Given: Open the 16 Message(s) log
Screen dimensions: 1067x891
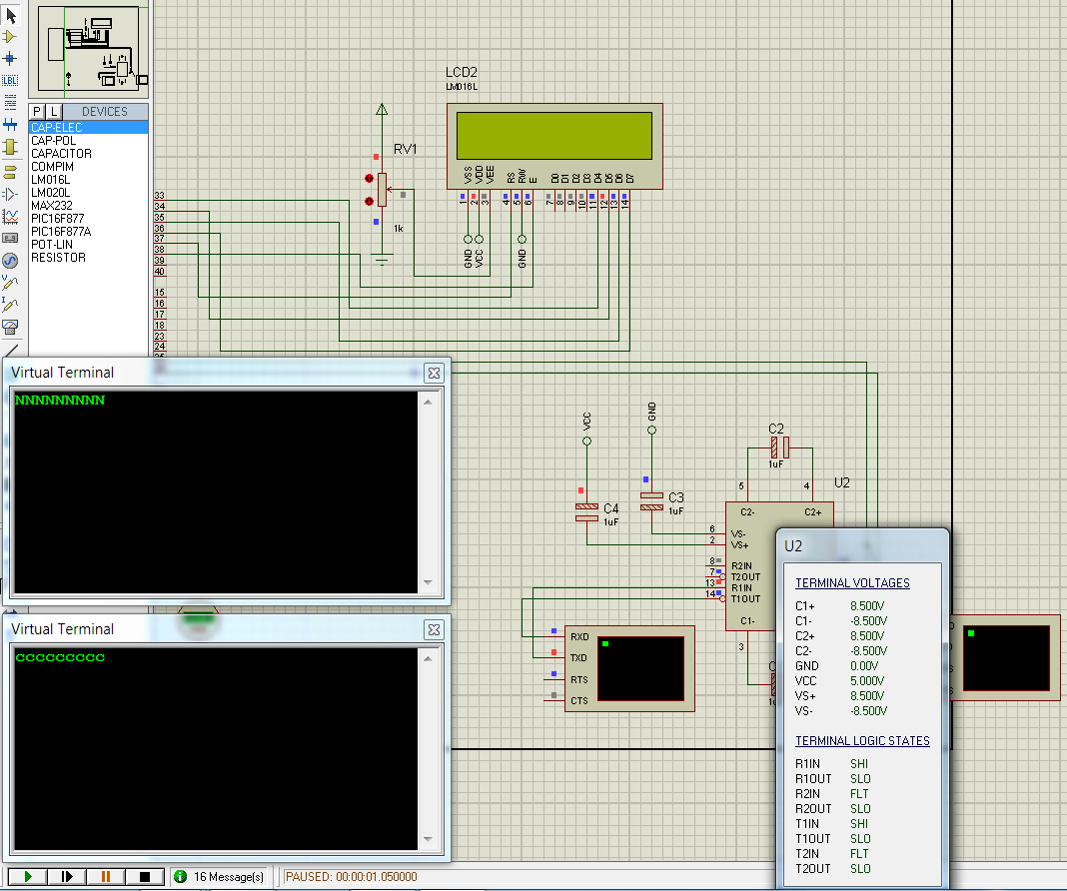Looking at the screenshot, I should tap(219, 876).
